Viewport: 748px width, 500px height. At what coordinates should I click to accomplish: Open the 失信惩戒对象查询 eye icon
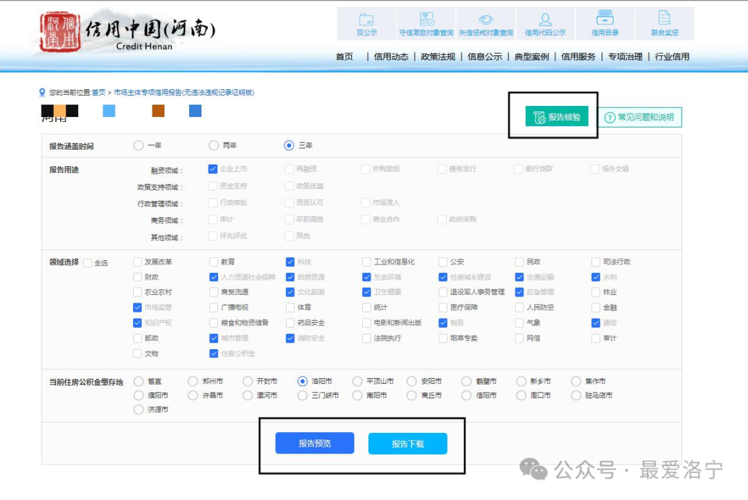click(x=486, y=19)
